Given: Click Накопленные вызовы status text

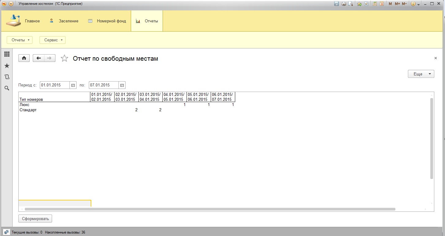Looking at the screenshot, I should pyautogui.click(x=65, y=232).
